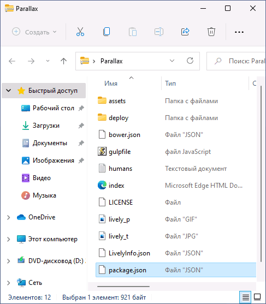Open Загрузки in quick access
Image resolution: width=266 pixels, height=304 pixels.
point(46,126)
